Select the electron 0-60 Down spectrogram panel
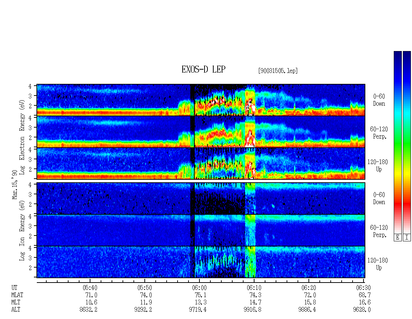This screenshot has width=412, height=319. 201,100
